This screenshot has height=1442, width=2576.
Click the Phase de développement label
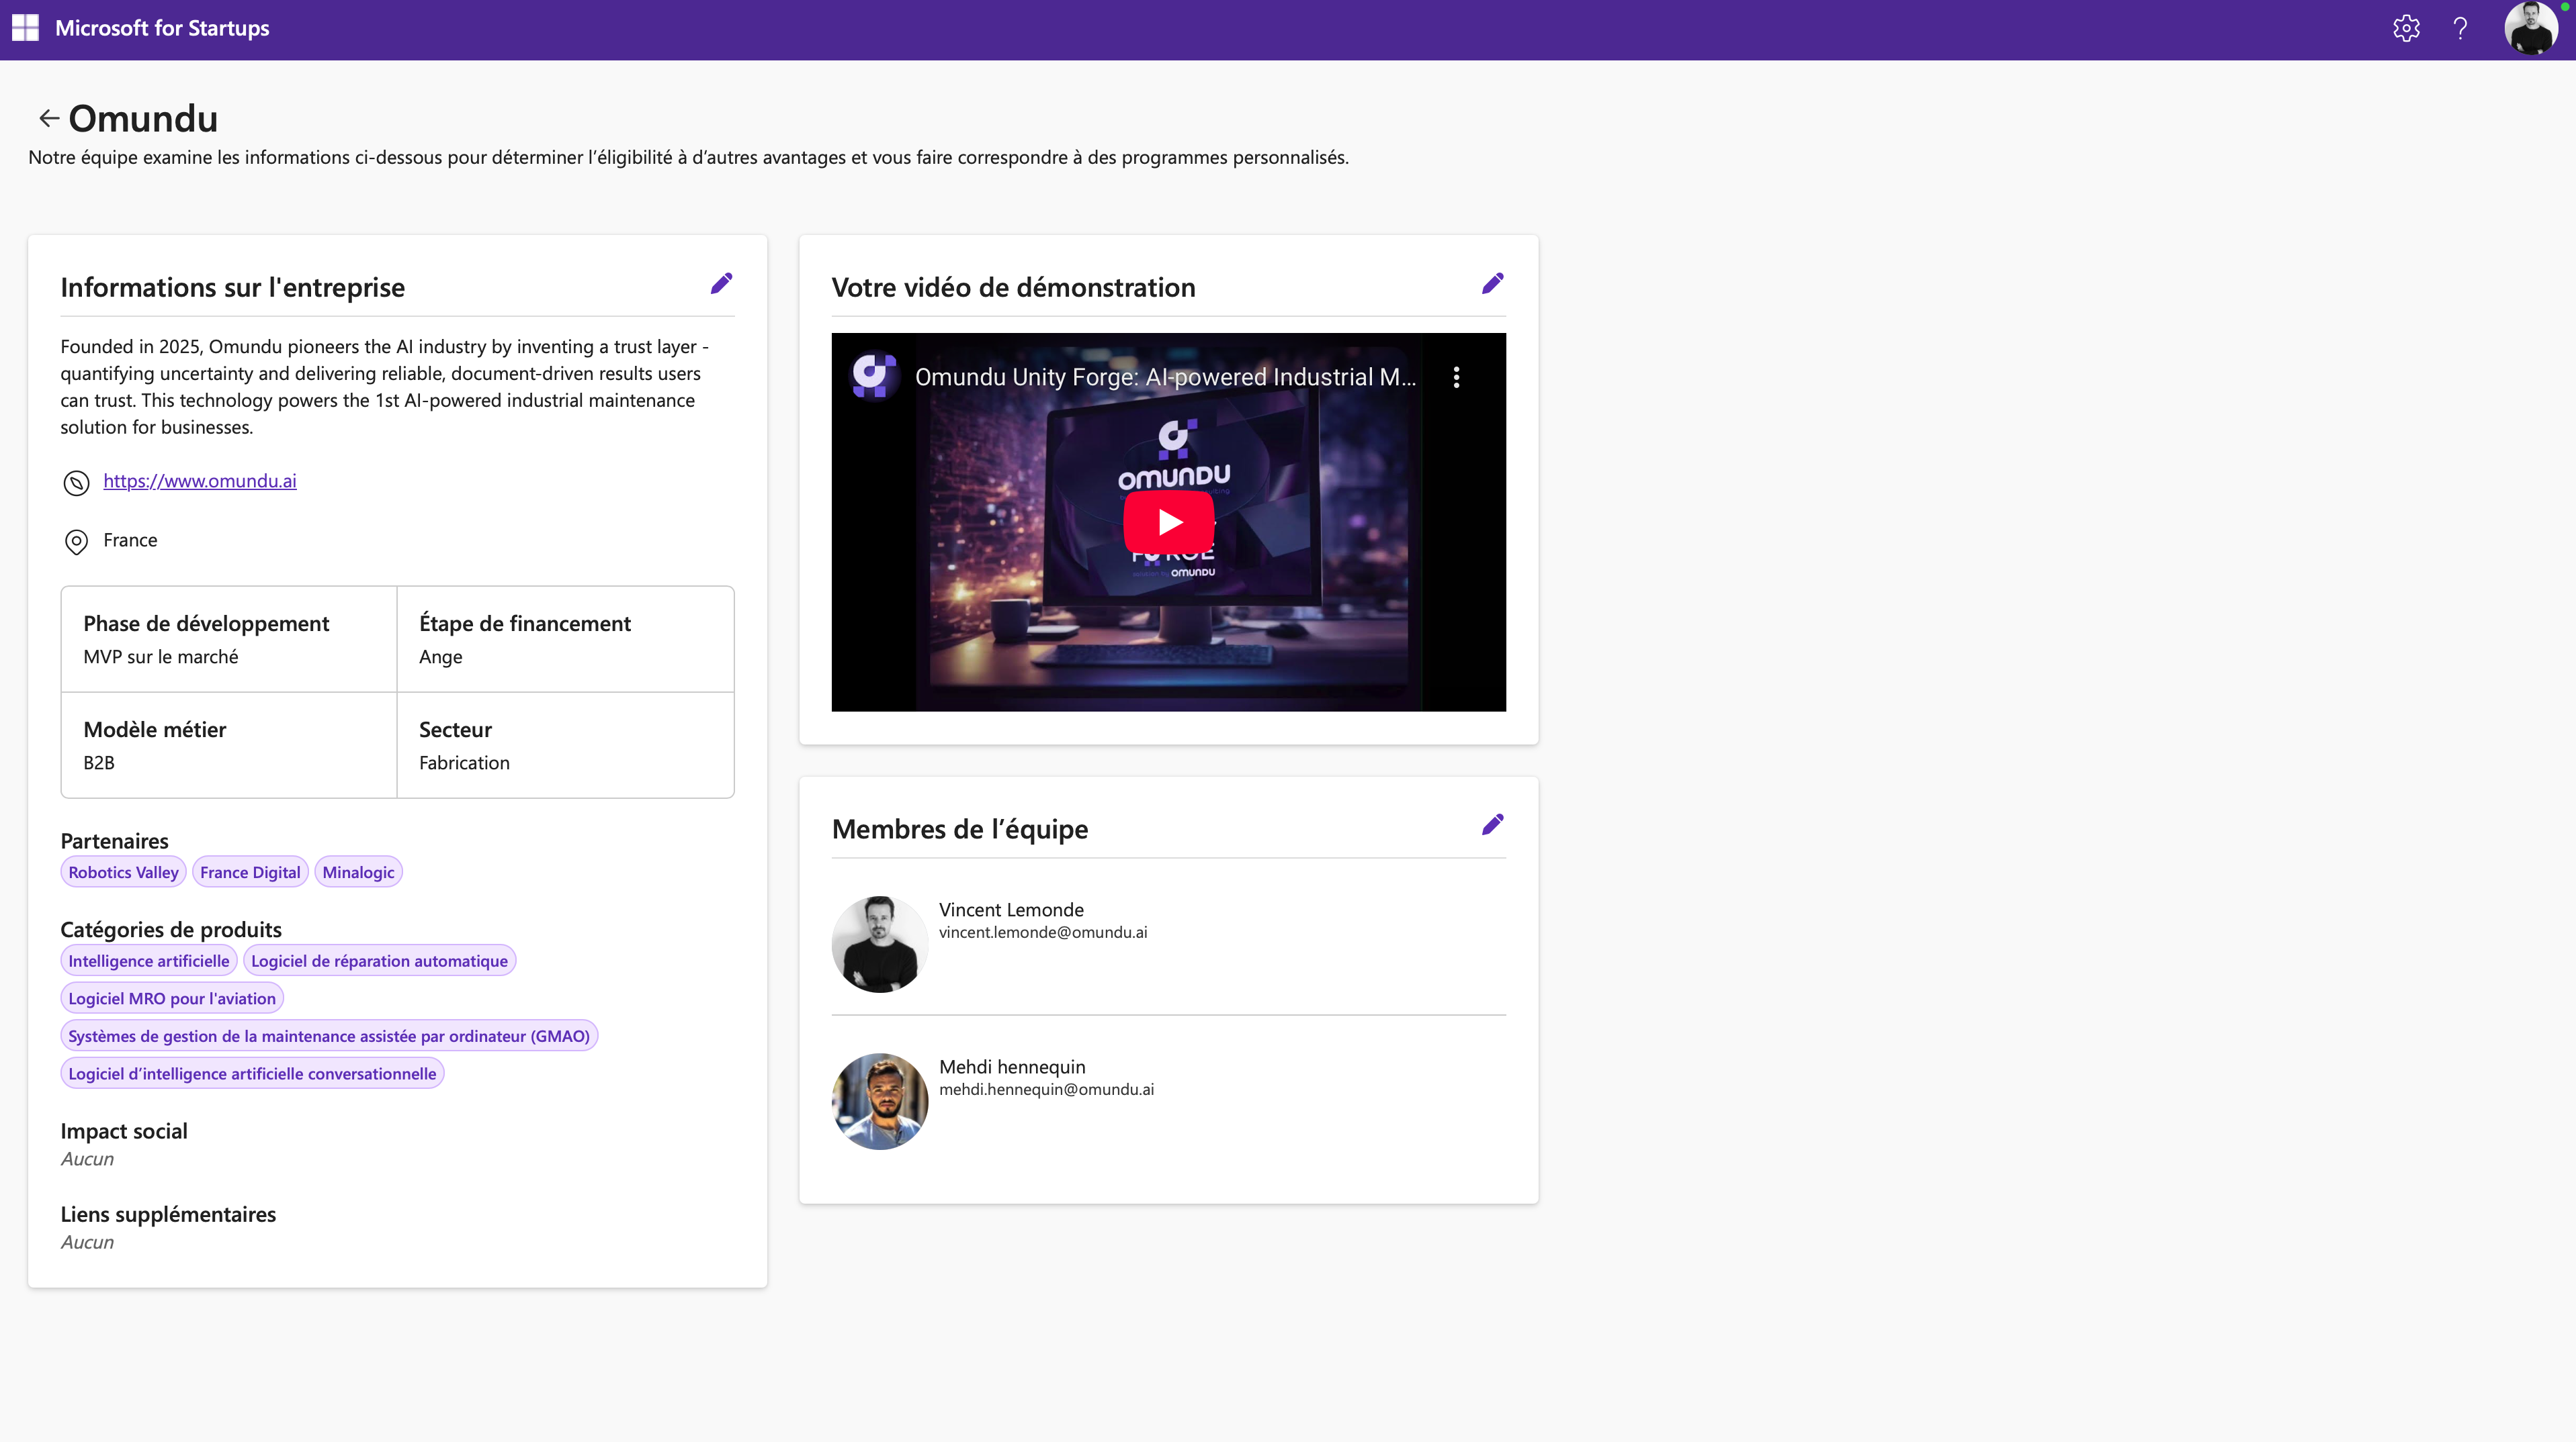206,624
